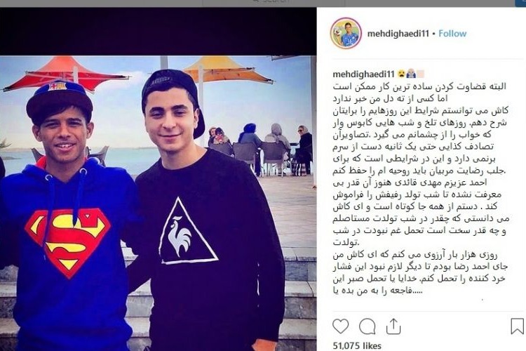Screen dimensions: 526x351
Task: Share the post using the upload arrow icon
Action: click(393, 326)
